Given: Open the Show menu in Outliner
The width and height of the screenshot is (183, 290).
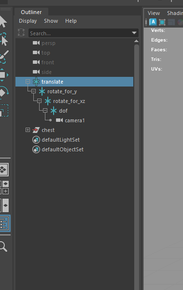Looking at the screenshot, I should pyautogui.click(x=51, y=21).
